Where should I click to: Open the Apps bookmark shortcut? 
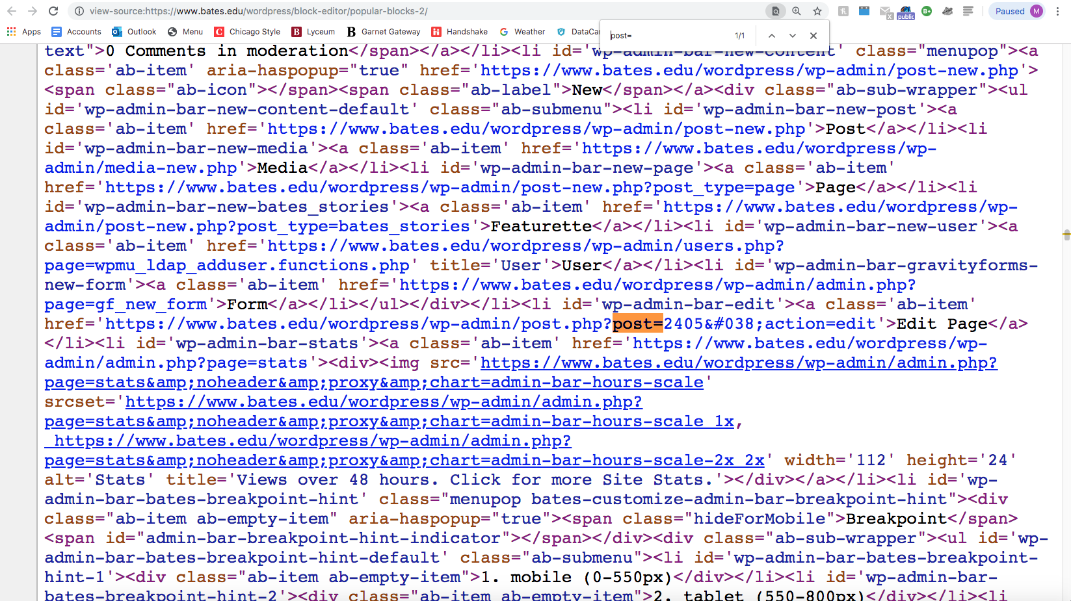[x=23, y=32]
